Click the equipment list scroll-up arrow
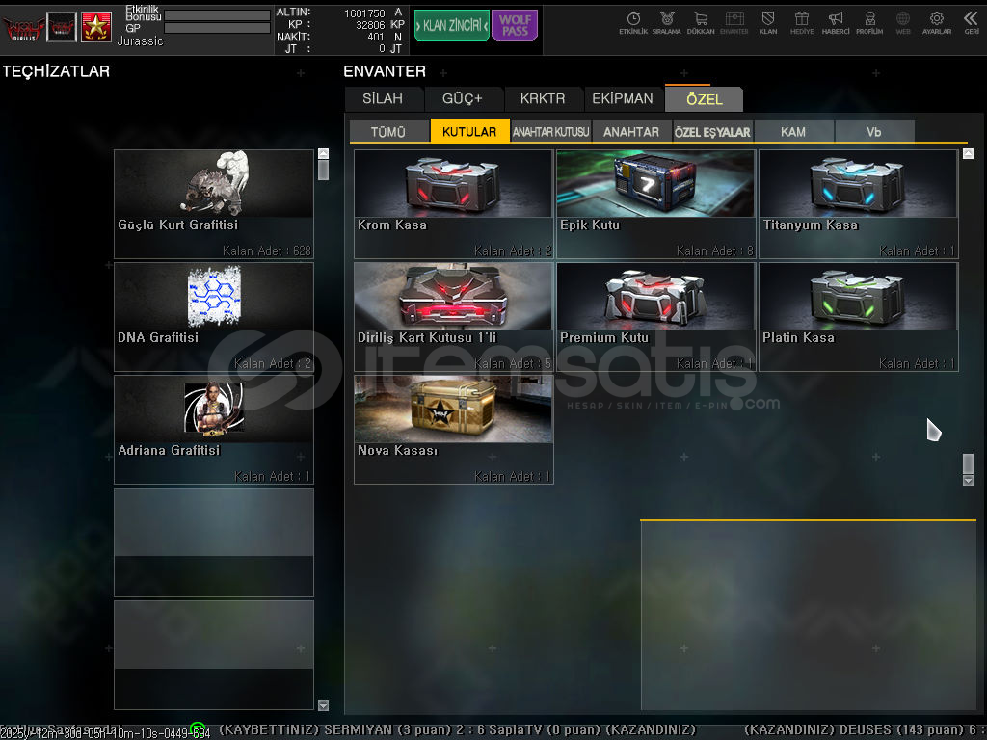This screenshot has height=740, width=987. (324, 153)
